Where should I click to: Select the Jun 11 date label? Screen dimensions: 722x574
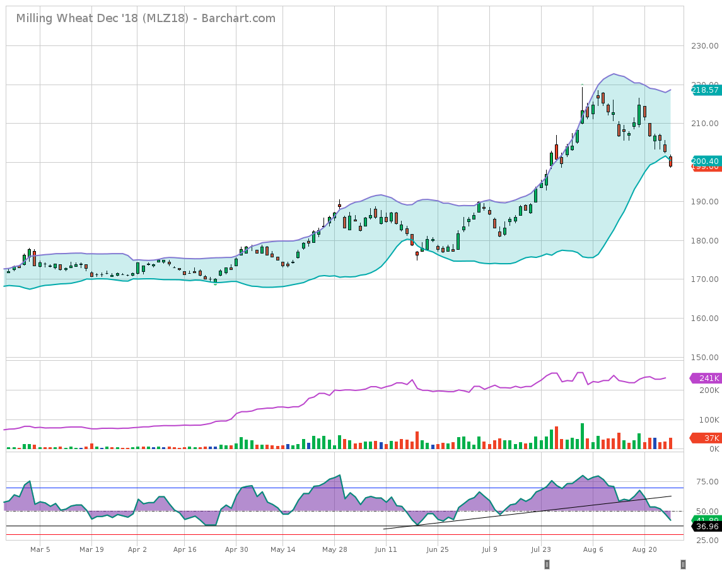tap(385, 549)
